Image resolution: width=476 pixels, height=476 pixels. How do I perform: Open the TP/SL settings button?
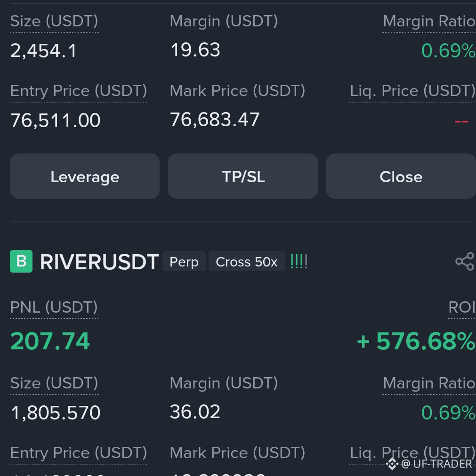tap(243, 176)
